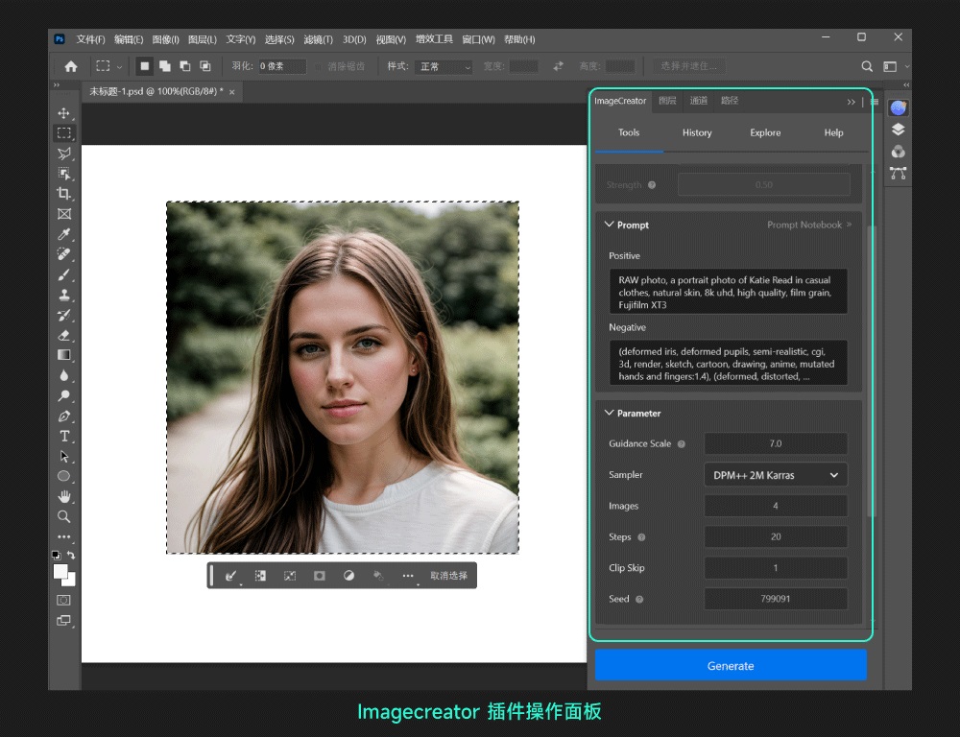Select the Type tool
This screenshot has height=737, width=960.
63,436
